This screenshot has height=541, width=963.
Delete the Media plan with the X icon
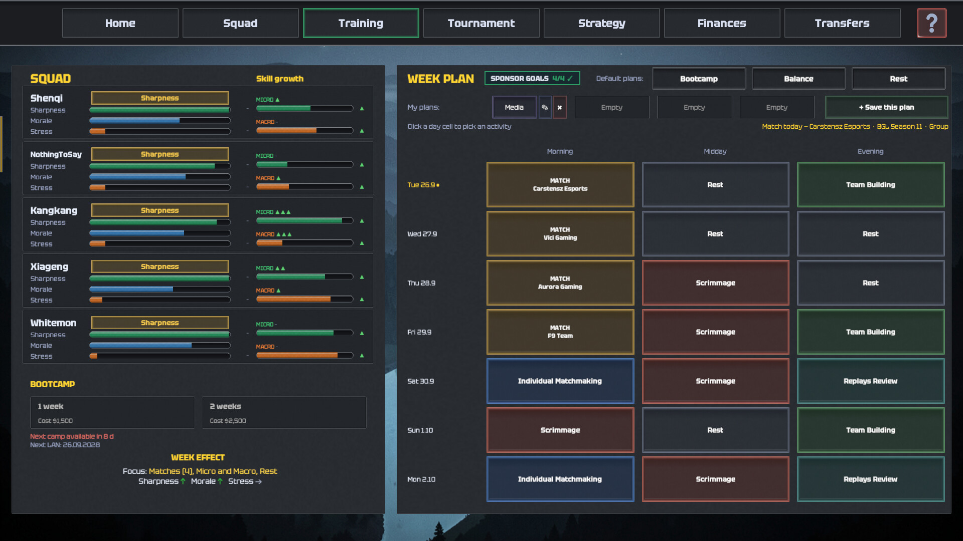tap(560, 107)
